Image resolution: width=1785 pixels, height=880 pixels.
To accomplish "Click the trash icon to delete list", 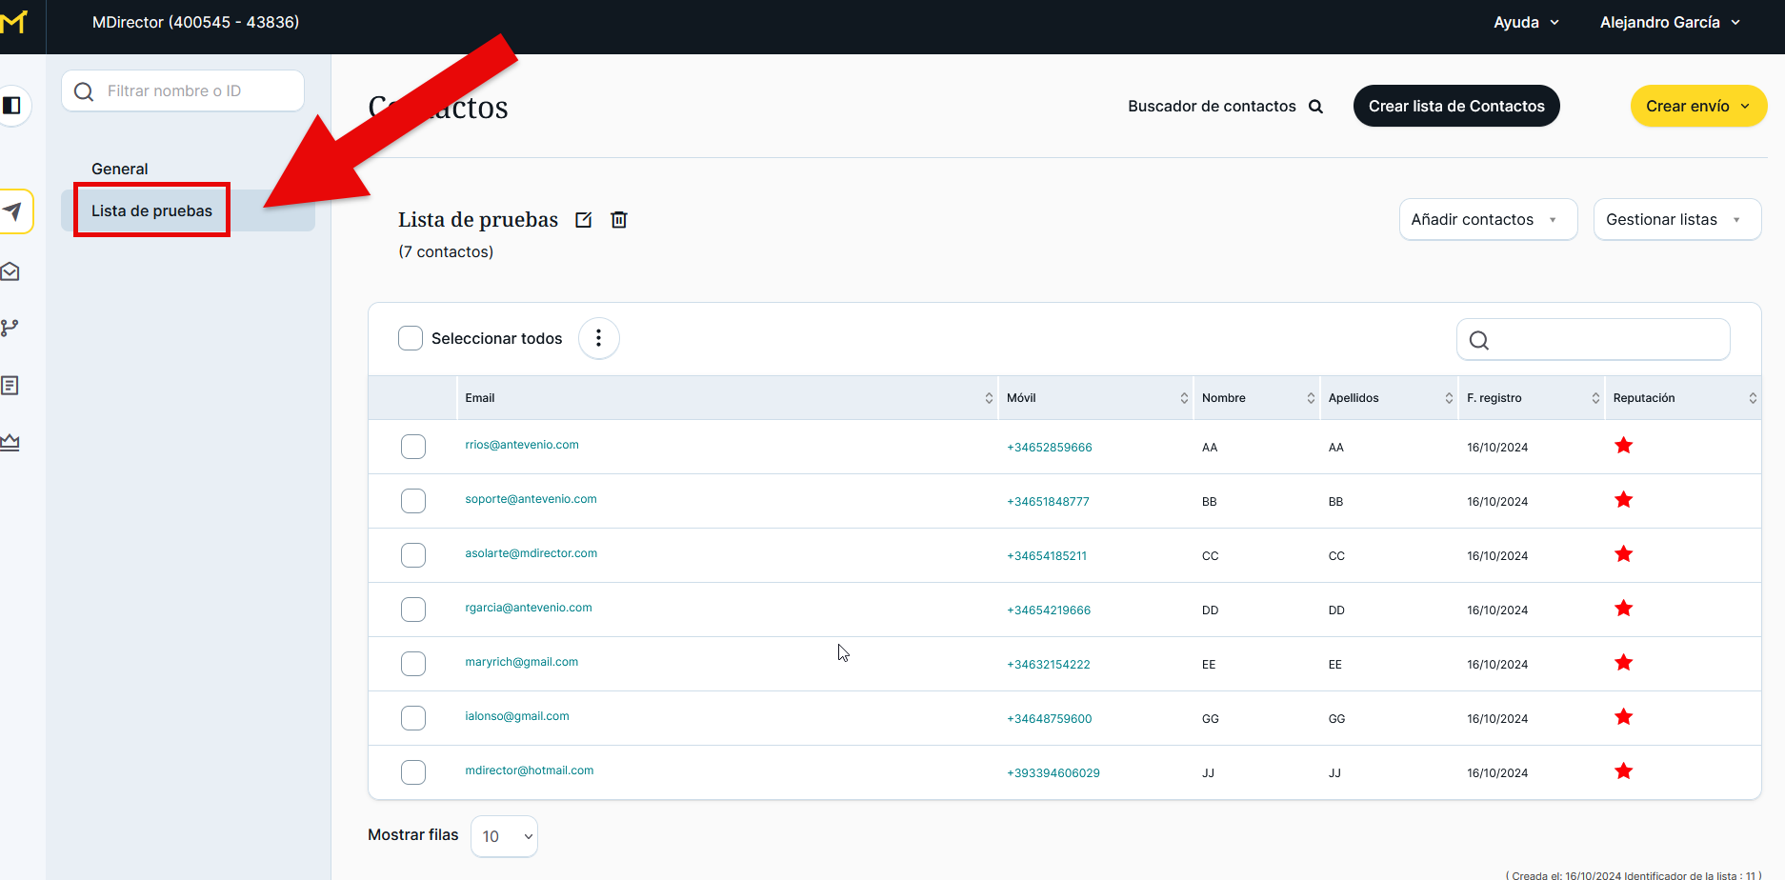I will pyautogui.click(x=619, y=220).
